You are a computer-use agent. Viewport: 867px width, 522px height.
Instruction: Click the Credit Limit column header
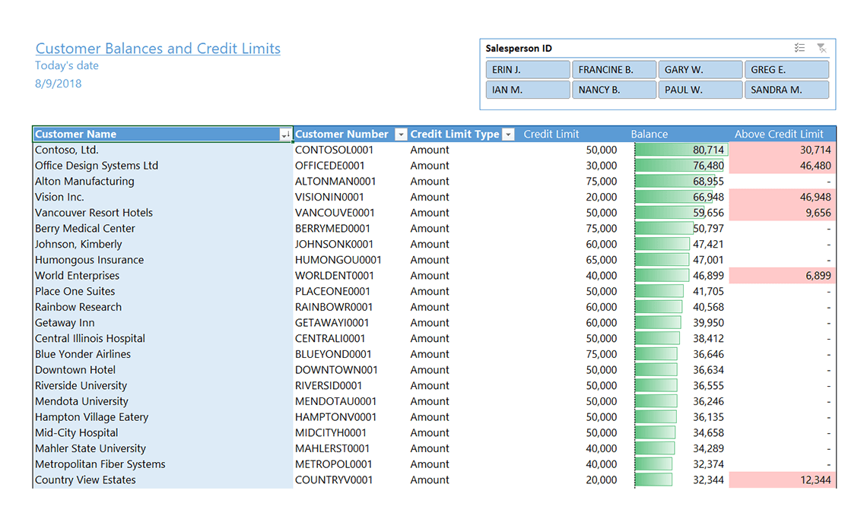(551, 134)
